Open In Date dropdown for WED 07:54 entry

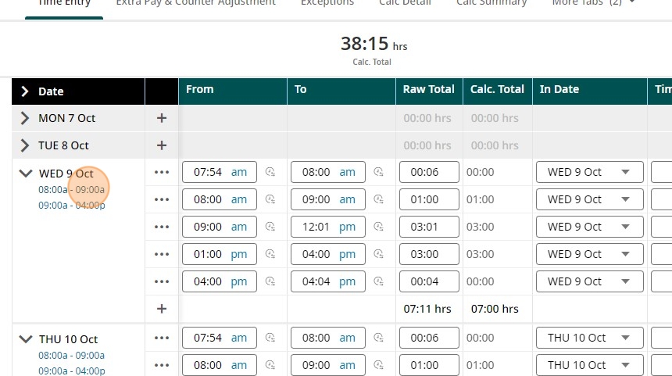pyautogui.click(x=624, y=172)
